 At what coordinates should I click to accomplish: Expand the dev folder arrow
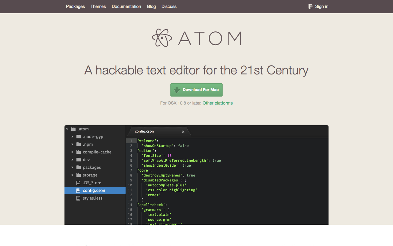click(x=72, y=160)
